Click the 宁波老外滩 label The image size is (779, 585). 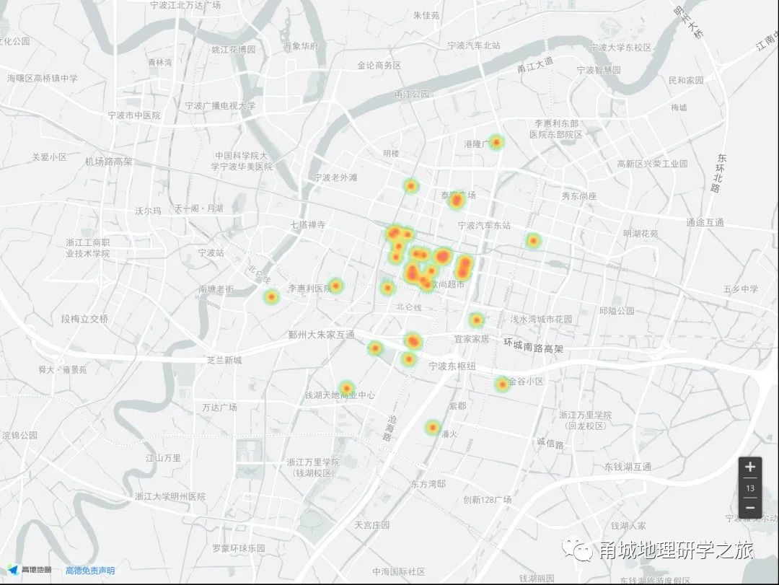pos(335,177)
